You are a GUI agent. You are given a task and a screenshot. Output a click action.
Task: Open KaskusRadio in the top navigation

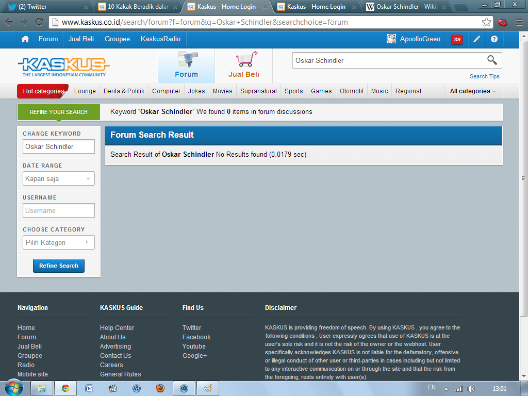point(161,39)
